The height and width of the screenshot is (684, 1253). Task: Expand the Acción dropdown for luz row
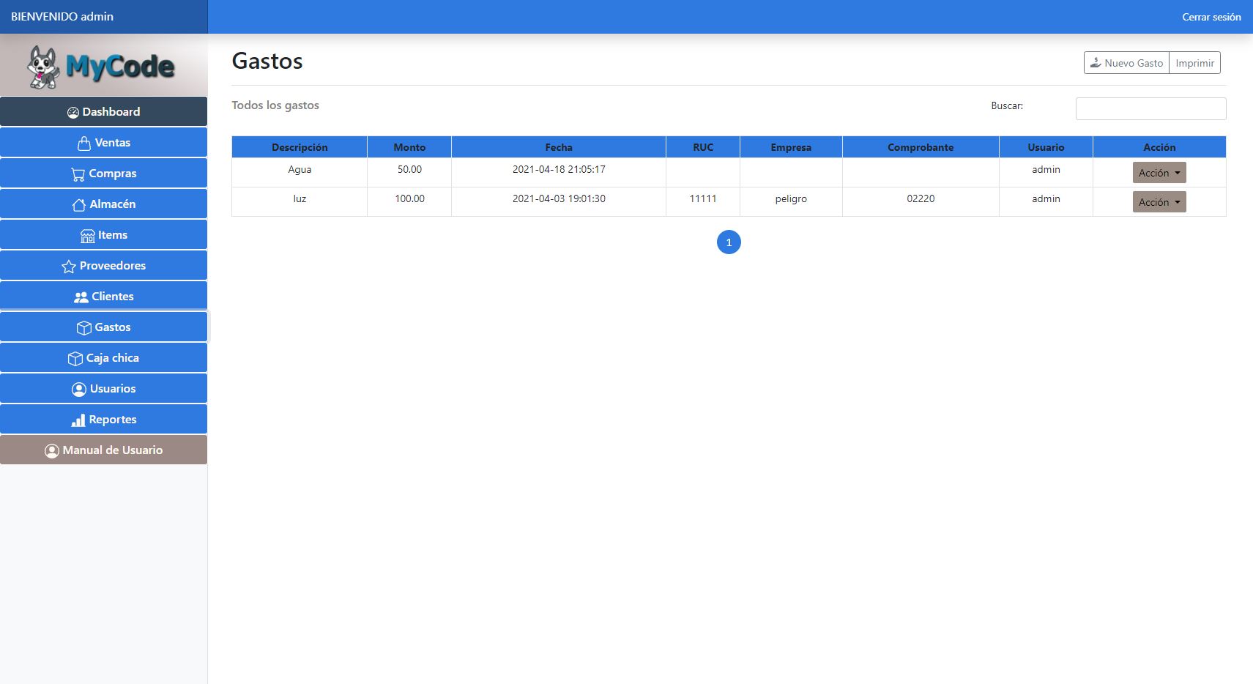tap(1159, 202)
